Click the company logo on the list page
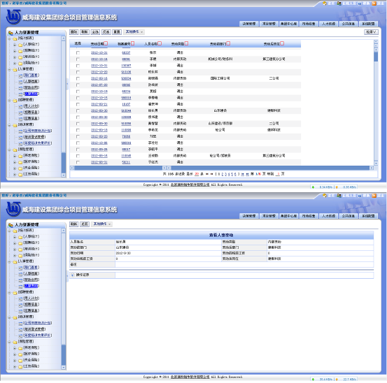 pos(13,17)
